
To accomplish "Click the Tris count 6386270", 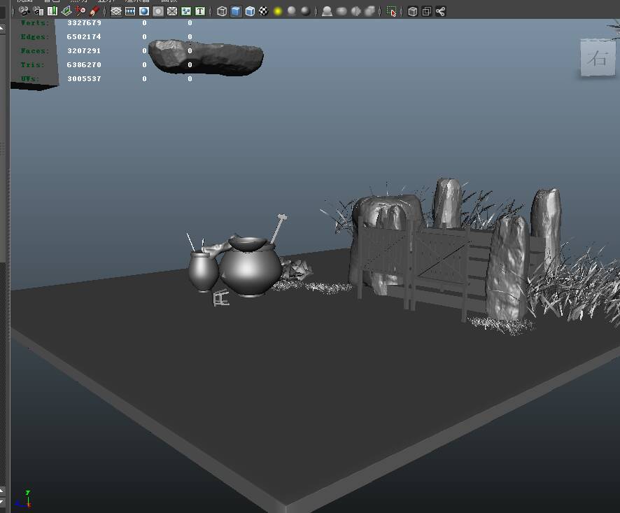I will (84, 65).
